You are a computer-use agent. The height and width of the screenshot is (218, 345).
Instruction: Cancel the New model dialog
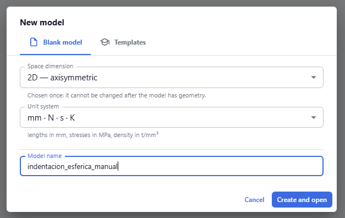pos(254,200)
